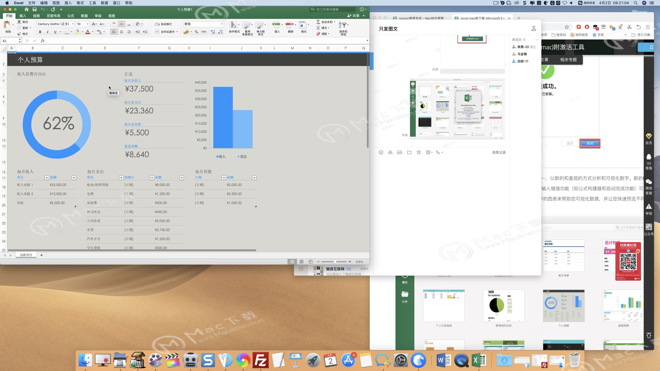
Task: Toggle Wrap Text (自动换行)
Action: (x=163, y=24)
